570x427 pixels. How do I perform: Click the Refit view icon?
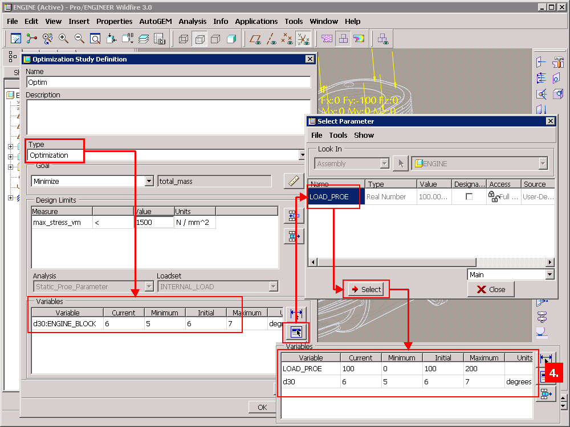95,39
